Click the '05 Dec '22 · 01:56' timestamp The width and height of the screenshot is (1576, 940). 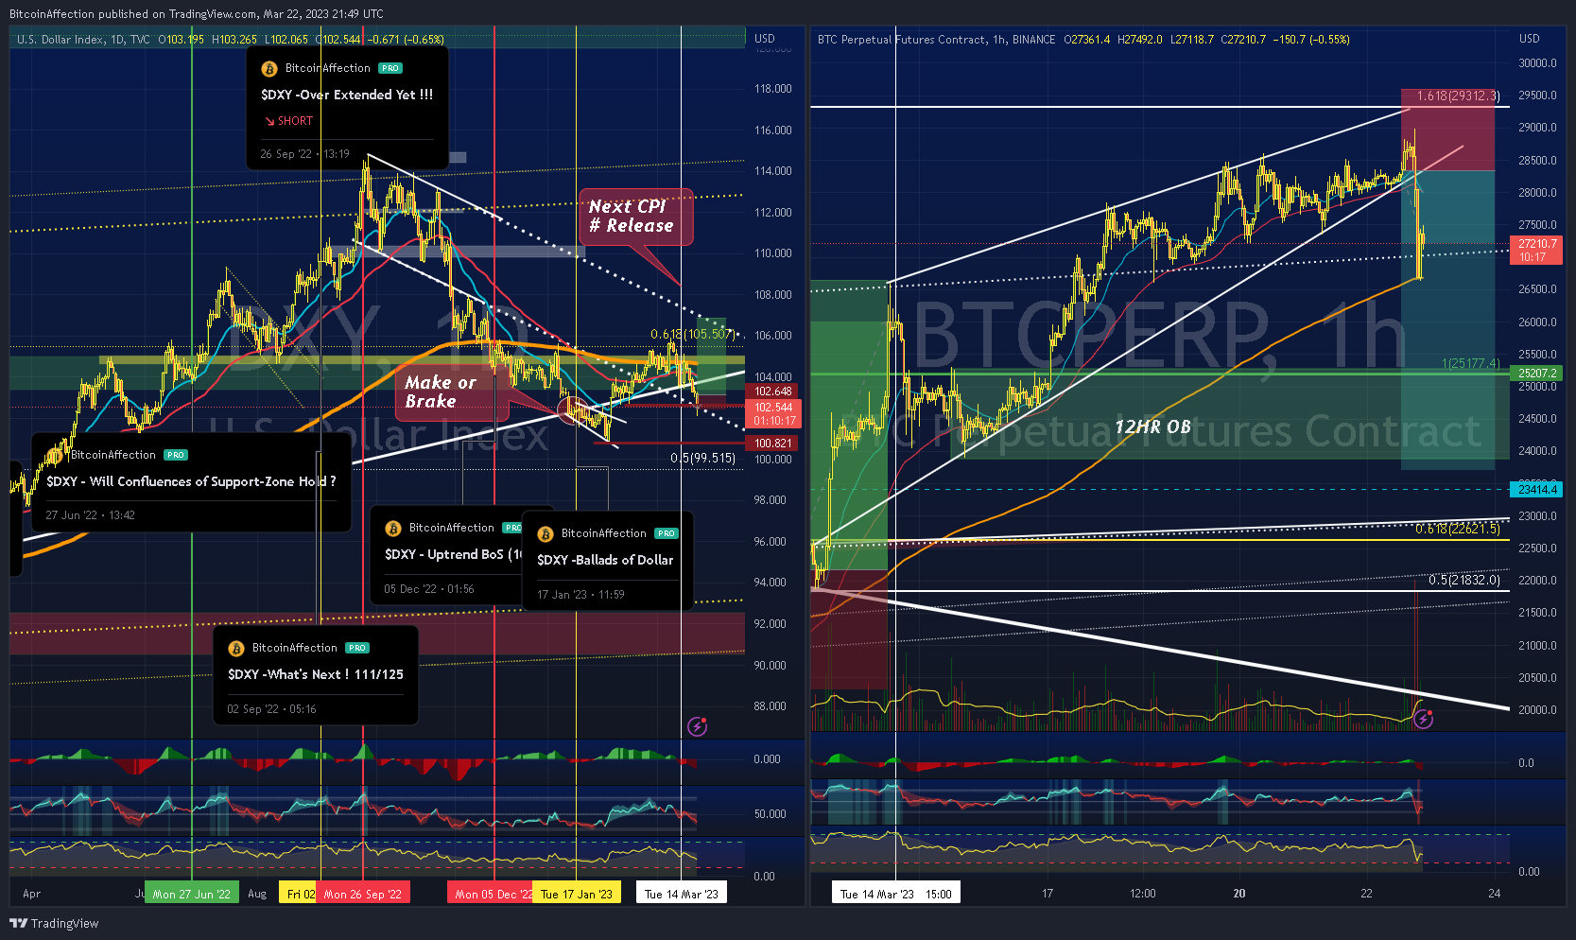click(429, 589)
